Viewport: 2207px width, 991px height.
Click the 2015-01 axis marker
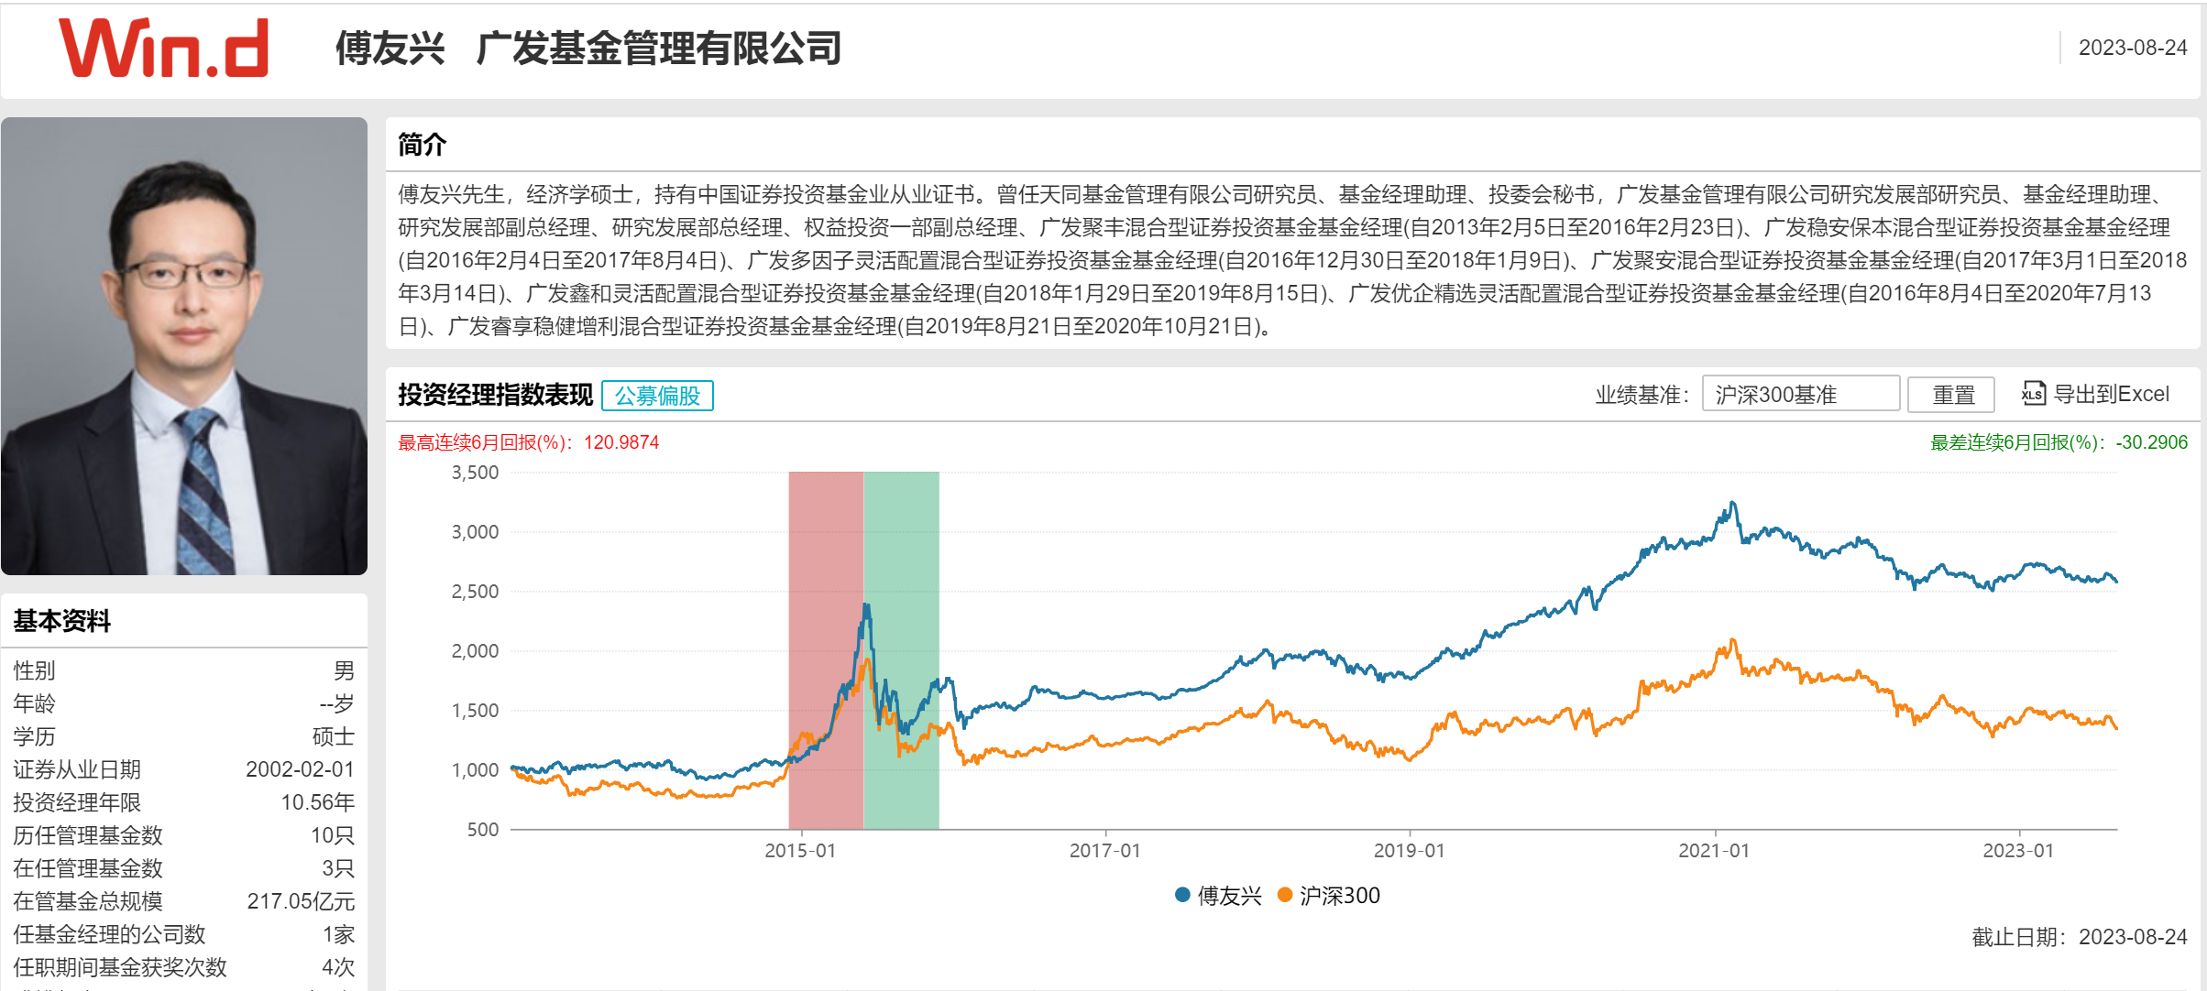(x=800, y=850)
